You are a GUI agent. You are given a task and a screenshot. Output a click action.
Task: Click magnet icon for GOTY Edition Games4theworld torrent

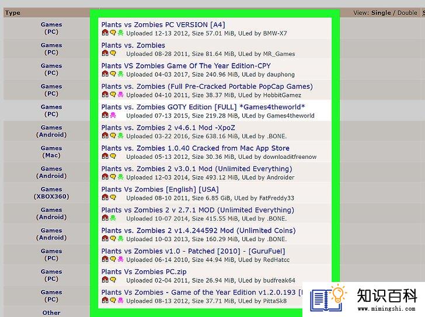105,115
